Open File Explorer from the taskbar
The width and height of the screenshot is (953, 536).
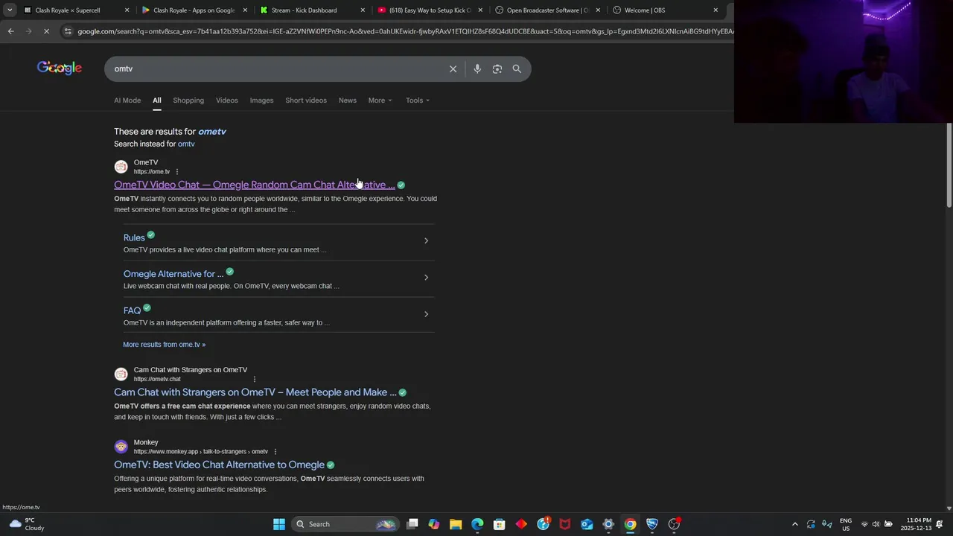pyautogui.click(x=456, y=524)
